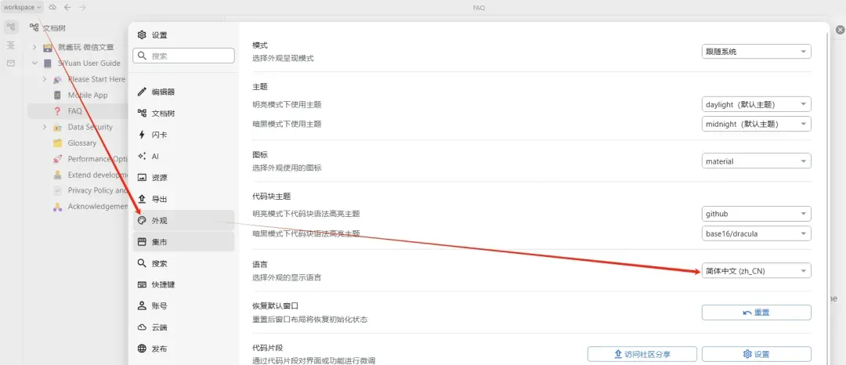The image size is (846, 365).
Task: Open the 模式 dropdown showing 跟随系统
Action: pyautogui.click(x=757, y=52)
